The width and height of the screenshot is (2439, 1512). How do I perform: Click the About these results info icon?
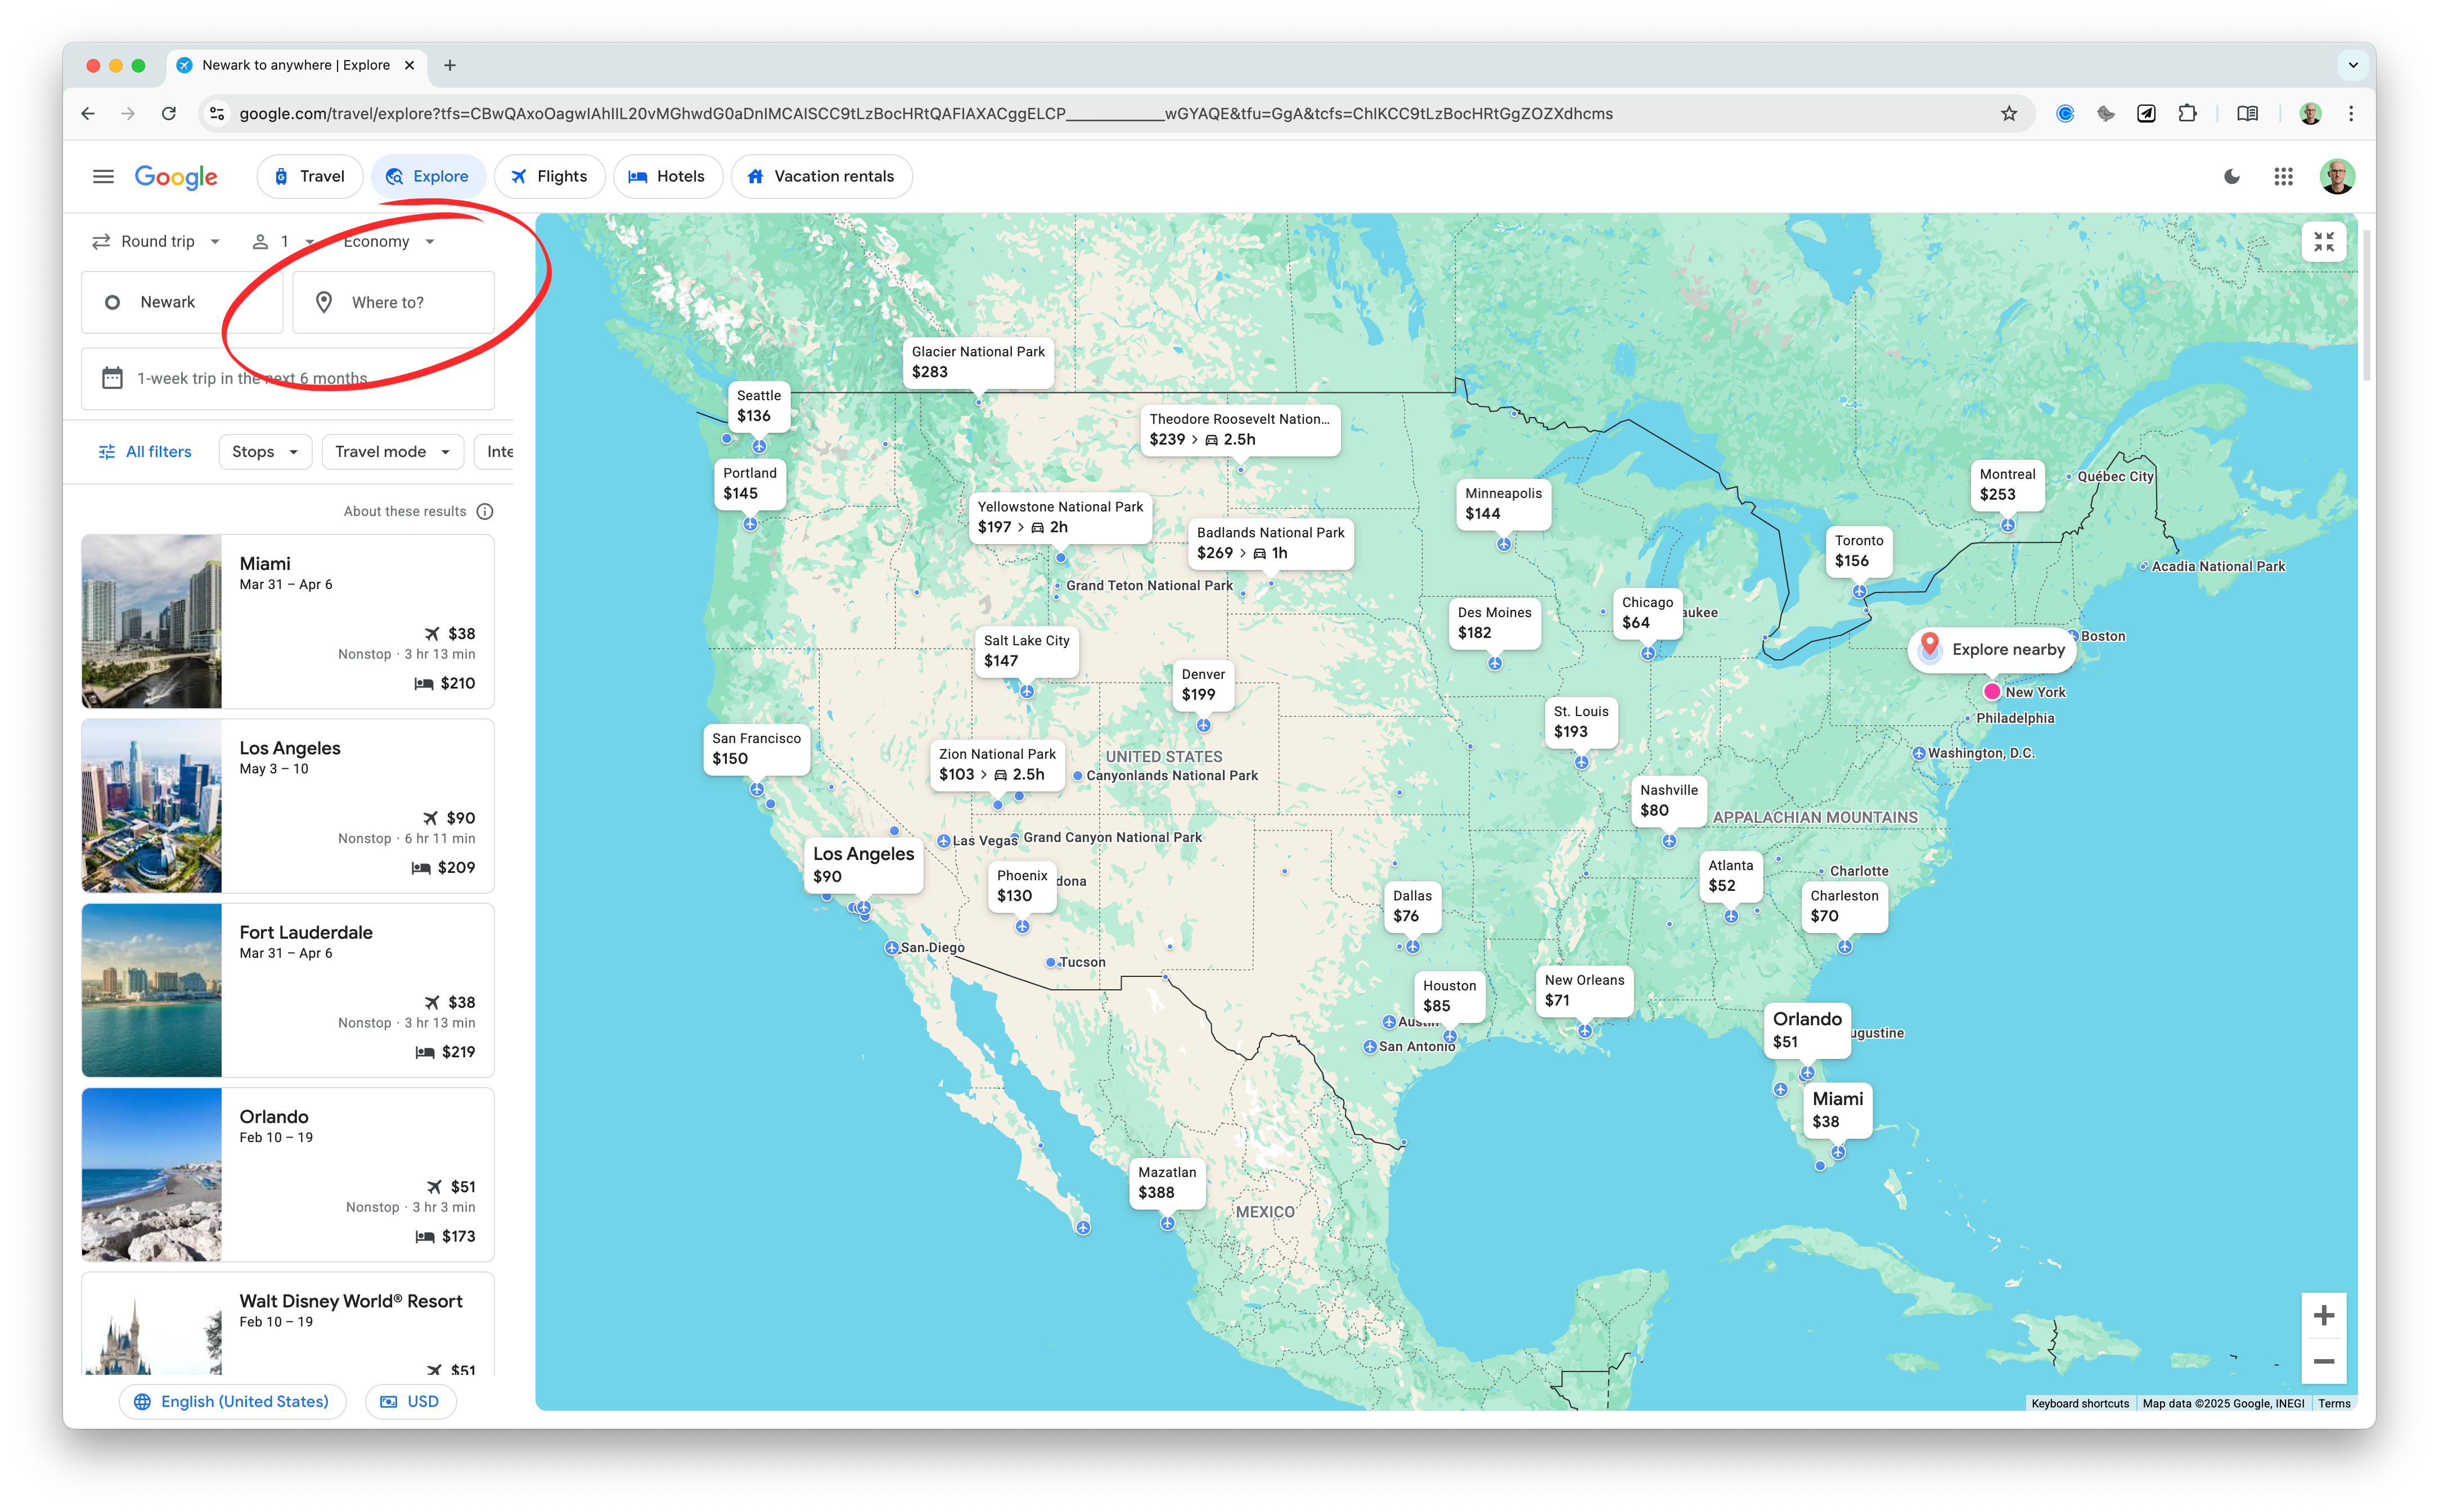(485, 512)
